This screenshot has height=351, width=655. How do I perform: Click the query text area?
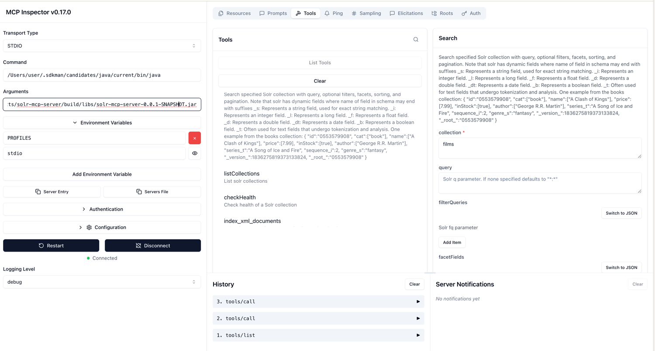[x=540, y=183]
